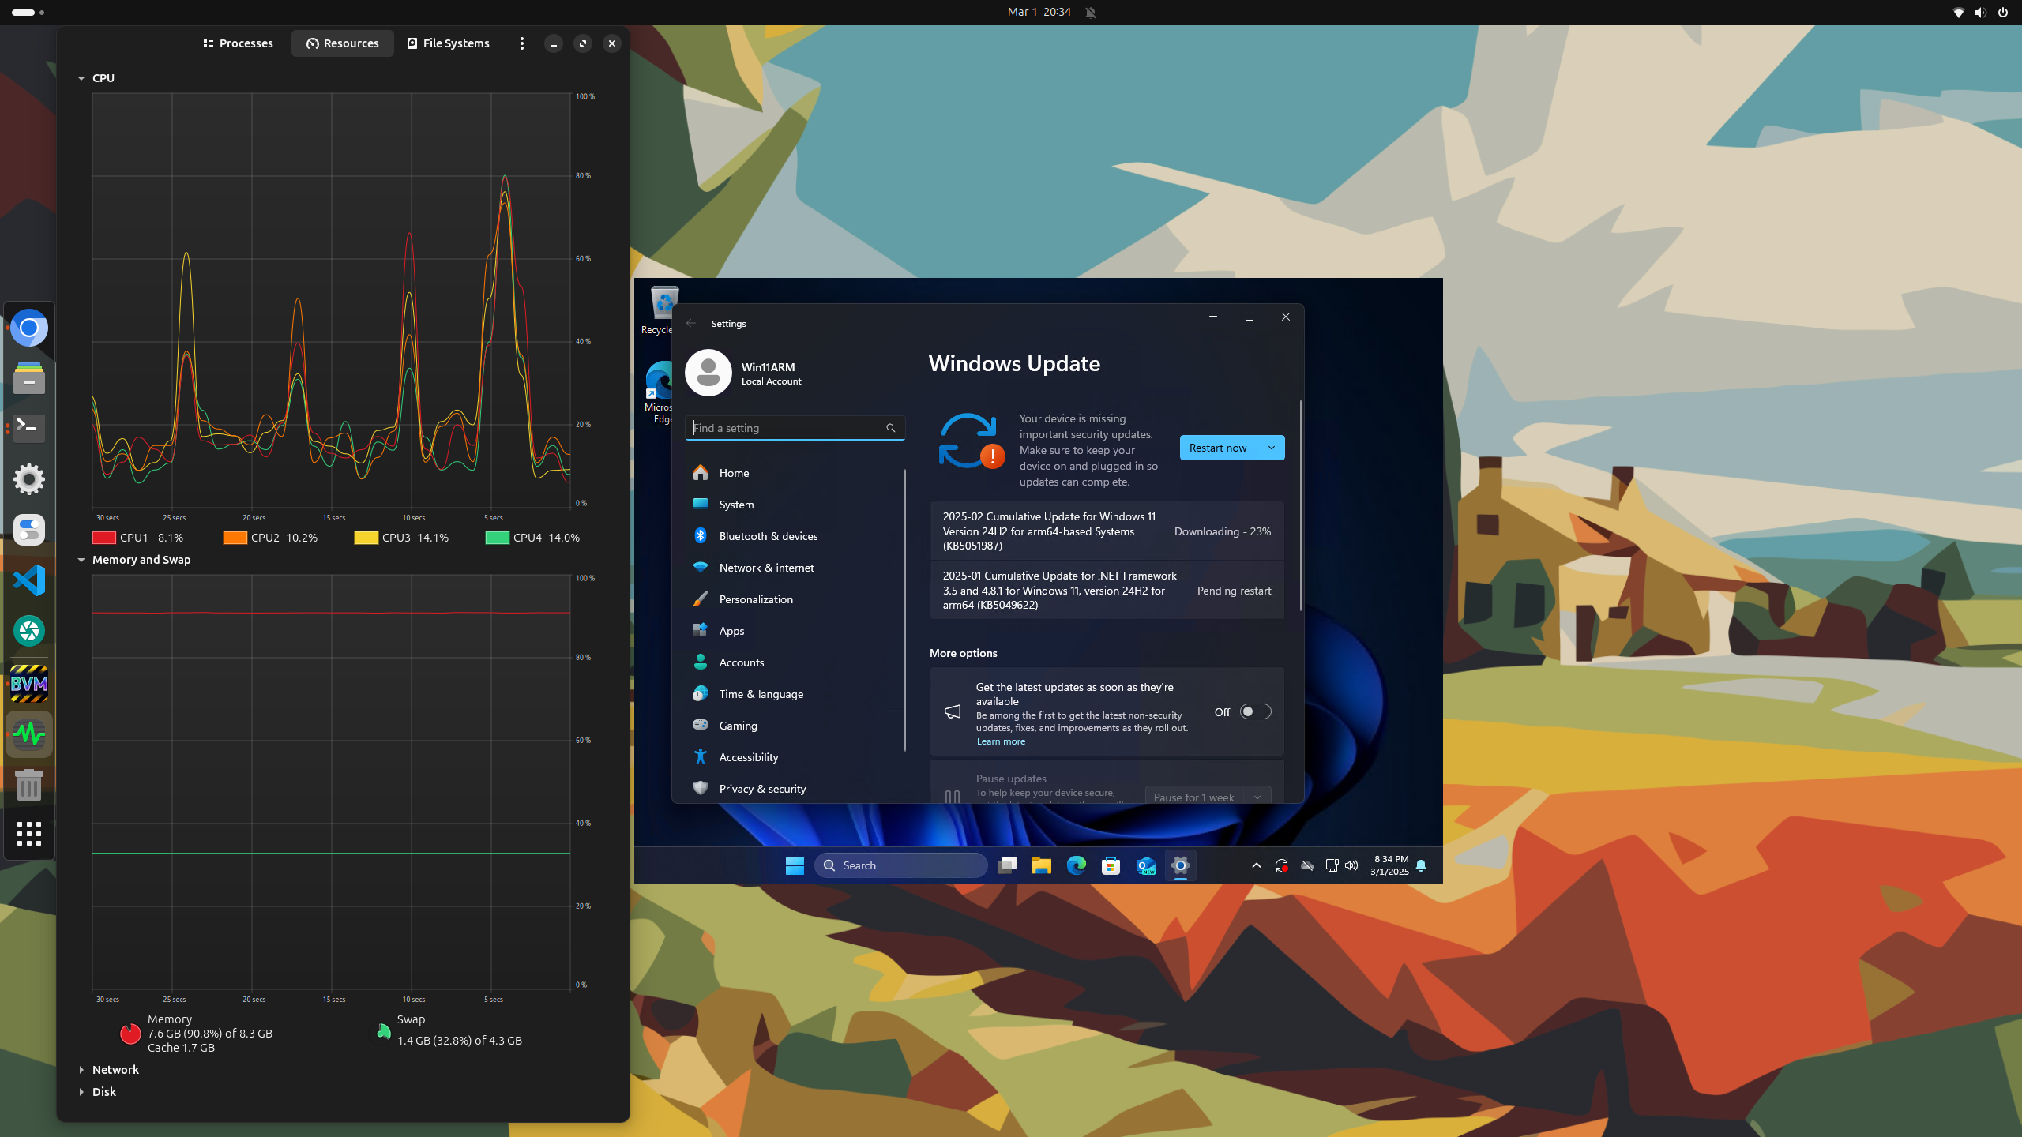Click Settings icon on Windows taskbar
Image resolution: width=2022 pixels, height=1137 pixels.
(1181, 865)
